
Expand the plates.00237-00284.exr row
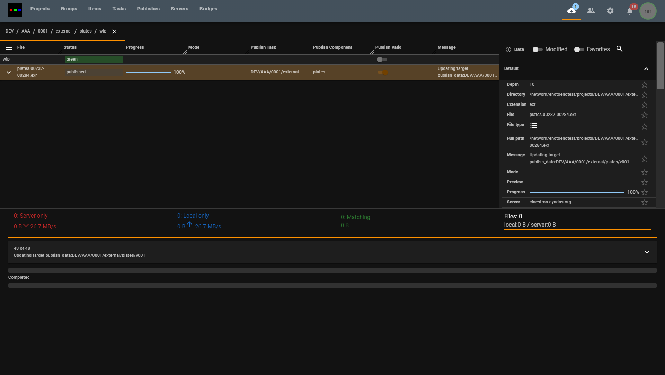point(9,72)
